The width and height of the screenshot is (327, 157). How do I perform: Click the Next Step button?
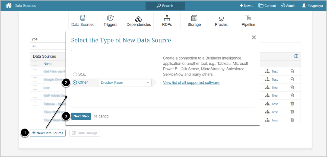pyautogui.click(x=81, y=116)
